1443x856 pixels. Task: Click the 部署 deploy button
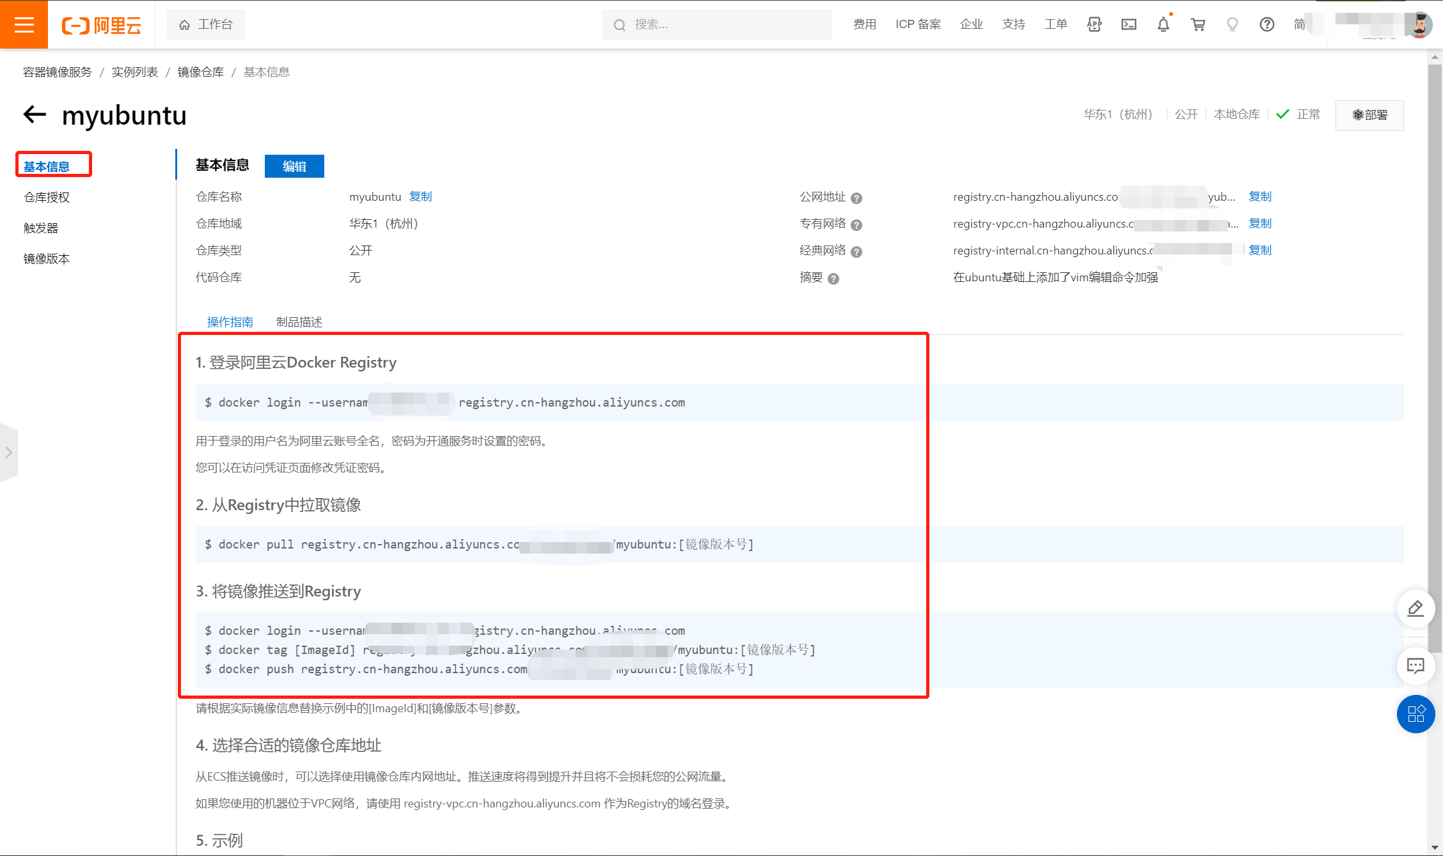coord(1369,115)
